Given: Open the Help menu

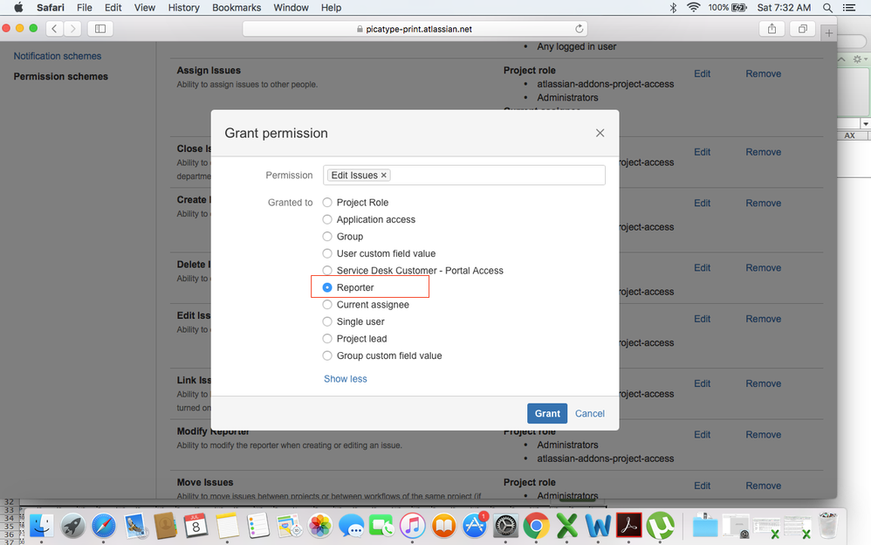Looking at the screenshot, I should [331, 8].
